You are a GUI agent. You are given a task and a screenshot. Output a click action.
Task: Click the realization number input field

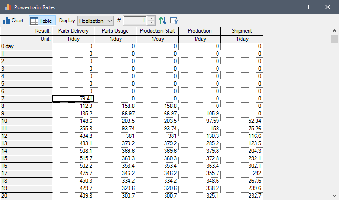click(x=136, y=21)
